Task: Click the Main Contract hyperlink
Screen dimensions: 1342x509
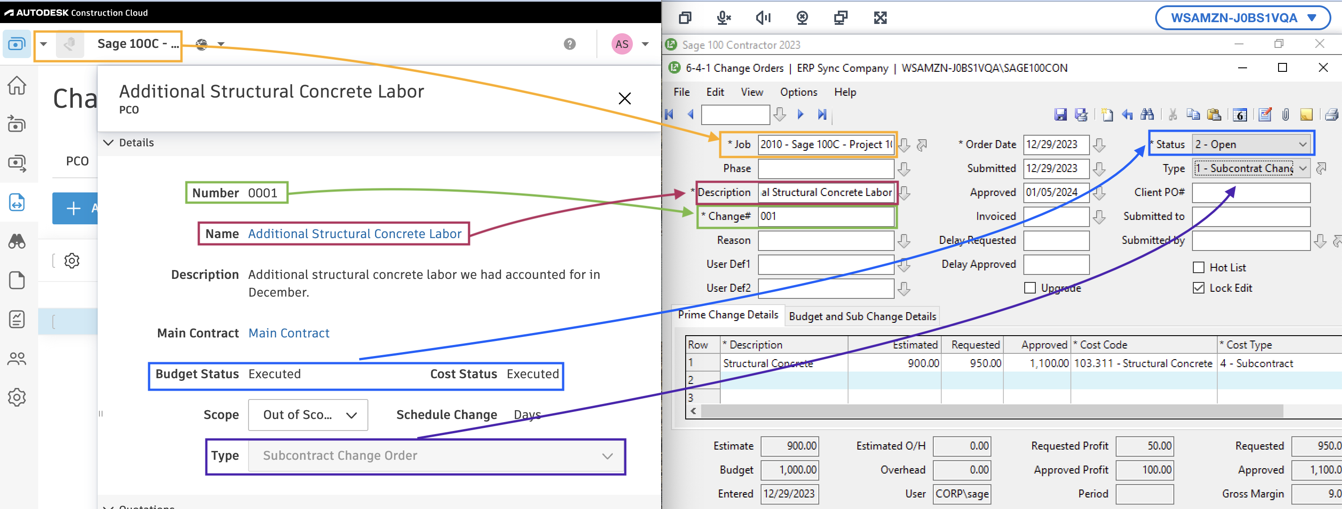Action: pyautogui.click(x=289, y=333)
